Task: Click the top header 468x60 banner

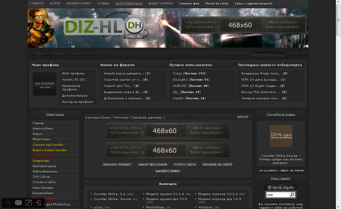Action: coord(243,25)
